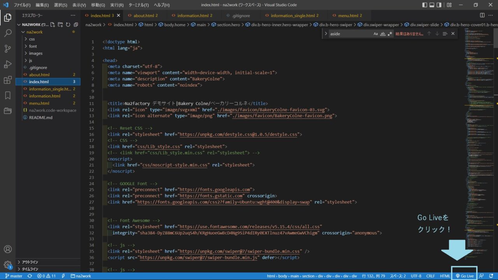Image resolution: width=498 pixels, height=280 pixels.
Task: Toggle find in selection
Action: (445, 34)
